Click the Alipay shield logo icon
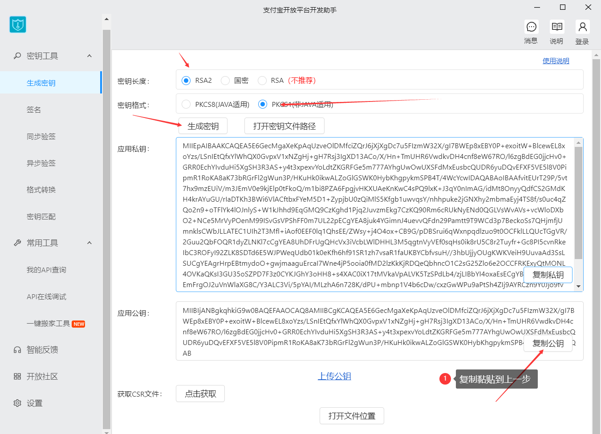The height and width of the screenshot is (434, 601). (18, 24)
